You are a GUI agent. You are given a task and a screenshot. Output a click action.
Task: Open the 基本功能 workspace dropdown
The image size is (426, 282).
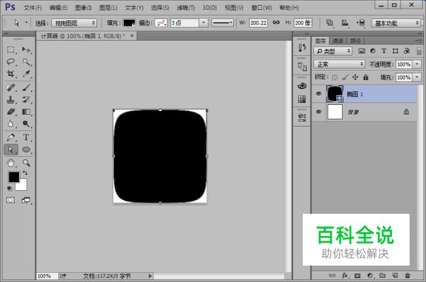pos(396,23)
